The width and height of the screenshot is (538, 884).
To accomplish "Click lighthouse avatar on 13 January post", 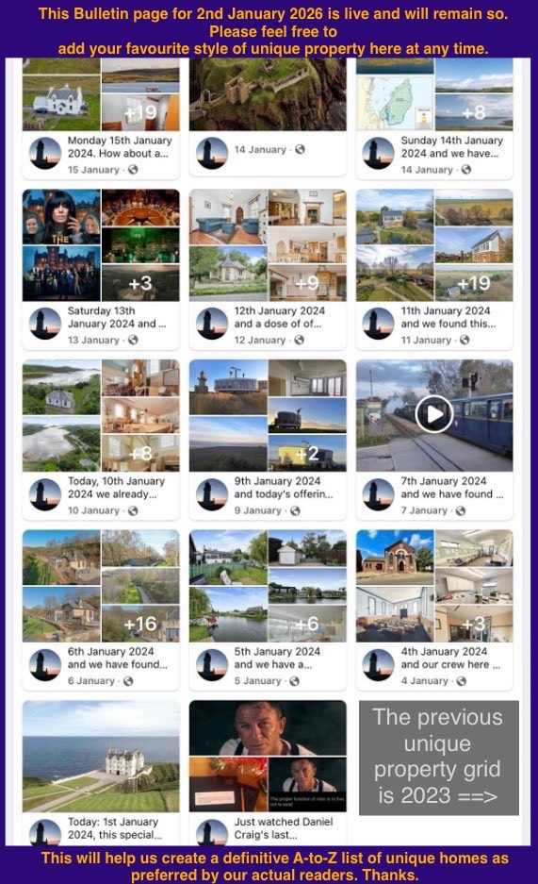I will pyautogui.click(x=45, y=324).
